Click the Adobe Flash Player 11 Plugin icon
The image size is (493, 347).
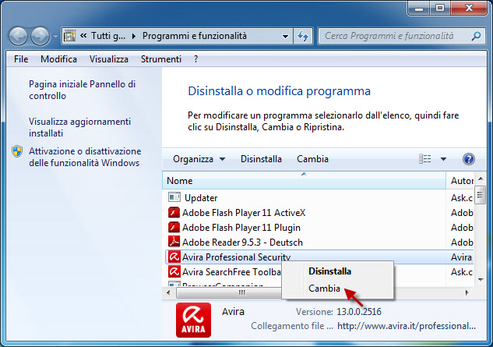174,228
